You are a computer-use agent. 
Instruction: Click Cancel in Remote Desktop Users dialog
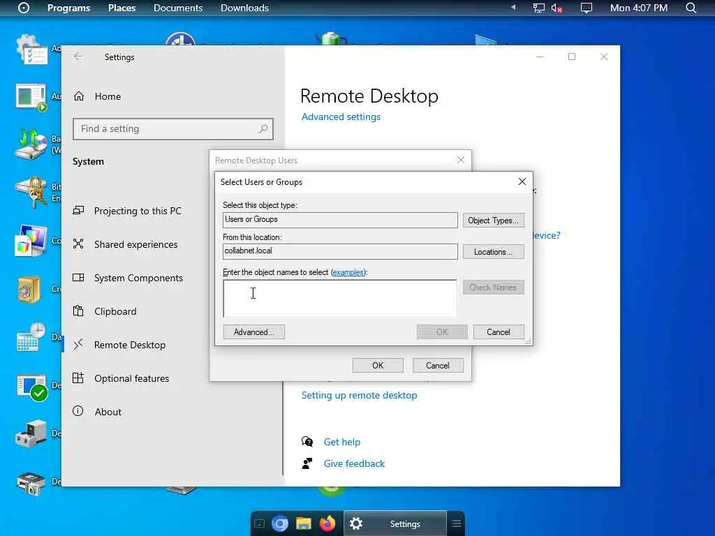(x=438, y=366)
